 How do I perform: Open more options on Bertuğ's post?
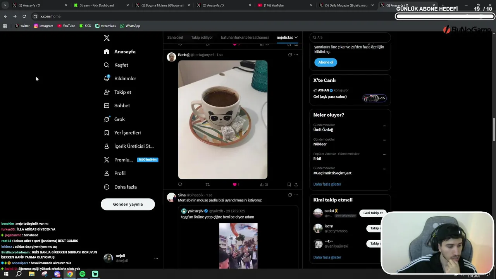(296, 55)
